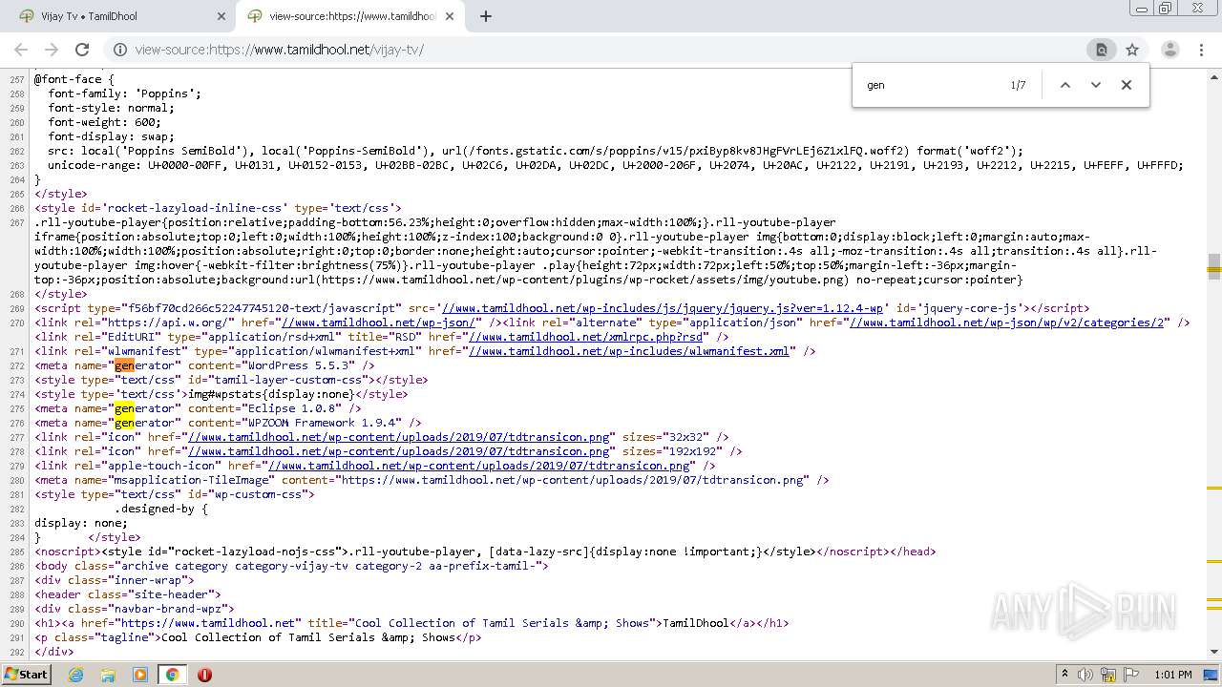Open the tdtransicon.png link with sizes 192x192
The image size is (1222, 687).
(399, 451)
